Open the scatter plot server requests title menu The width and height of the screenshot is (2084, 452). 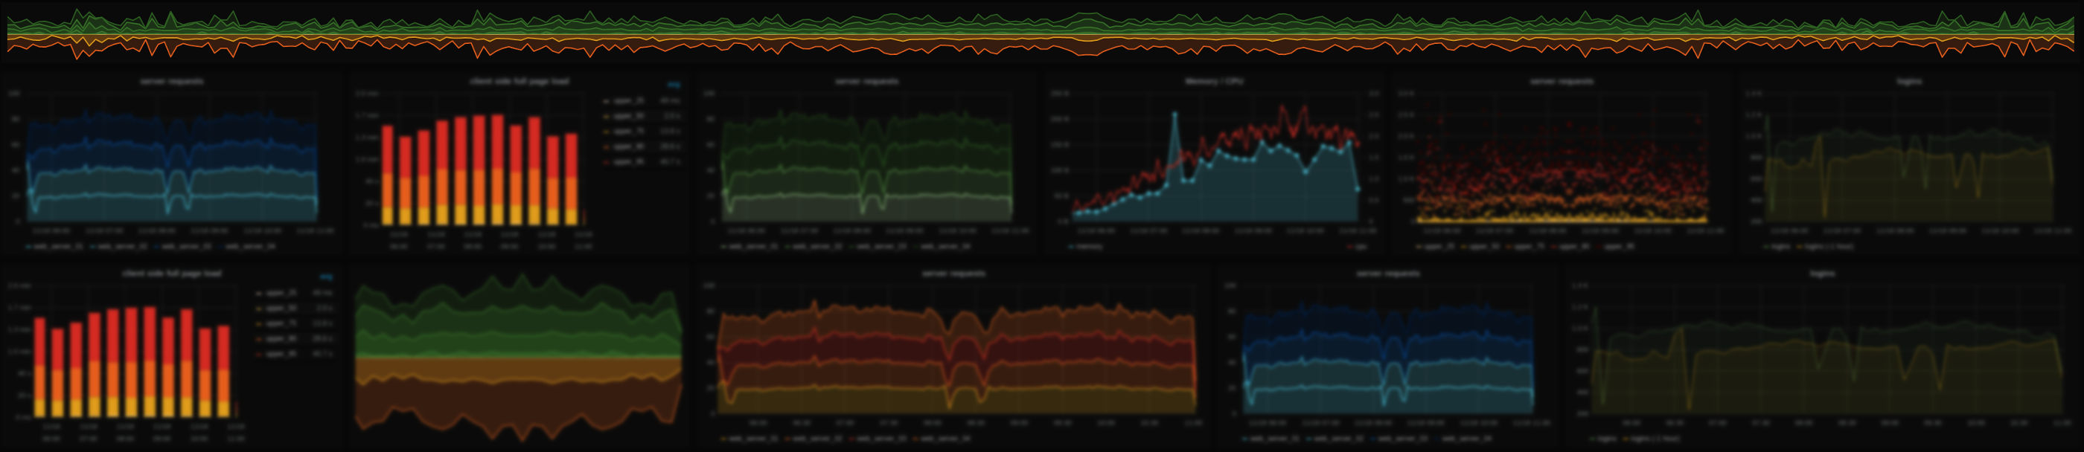click(x=1562, y=82)
